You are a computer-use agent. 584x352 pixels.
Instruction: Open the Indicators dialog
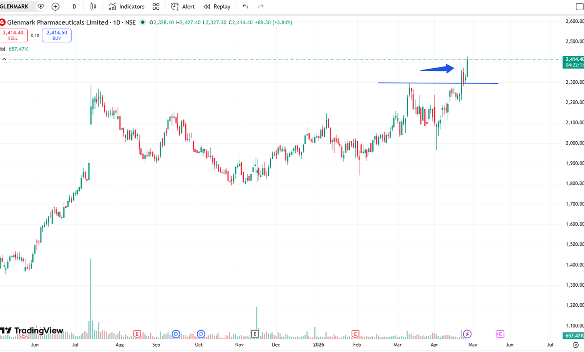(x=127, y=6)
